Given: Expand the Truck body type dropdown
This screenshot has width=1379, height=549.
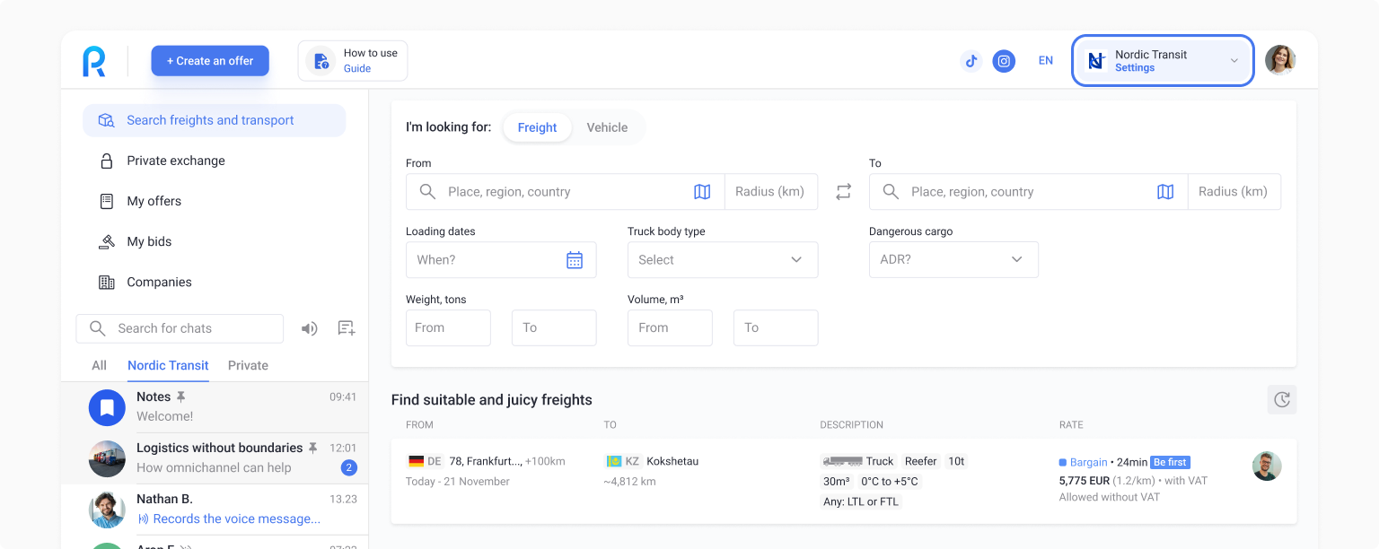Looking at the screenshot, I should click(x=723, y=260).
